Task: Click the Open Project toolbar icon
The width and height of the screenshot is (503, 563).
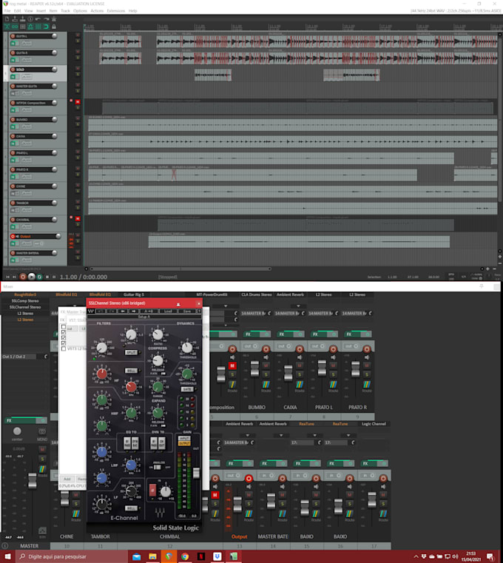Action: click(15, 19)
